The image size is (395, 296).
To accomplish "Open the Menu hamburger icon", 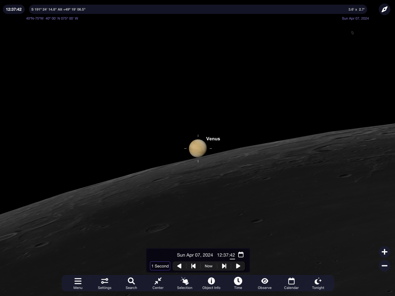I will click(x=78, y=283).
